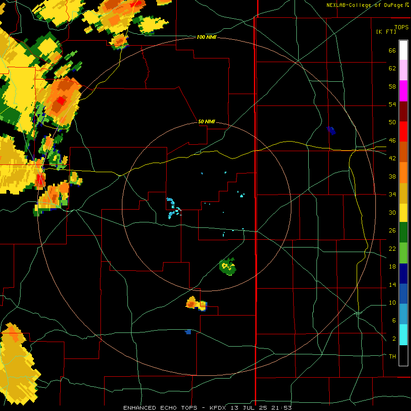The height and width of the screenshot is (411, 411).
Task: Click the medium blue legend band between 10 and 14
Action: (x=403, y=293)
